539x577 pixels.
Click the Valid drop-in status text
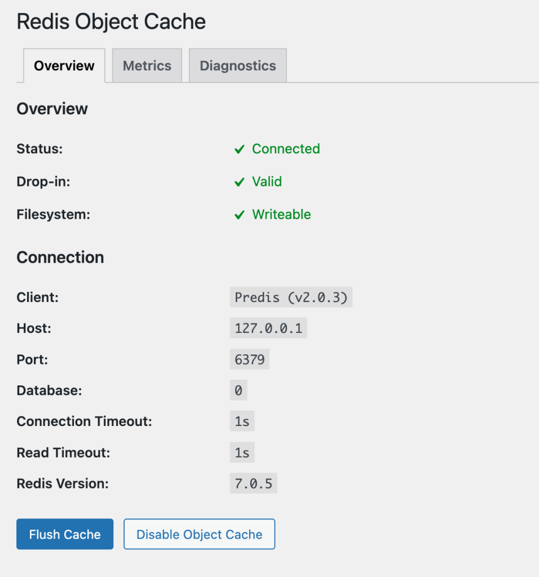(267, 181)
